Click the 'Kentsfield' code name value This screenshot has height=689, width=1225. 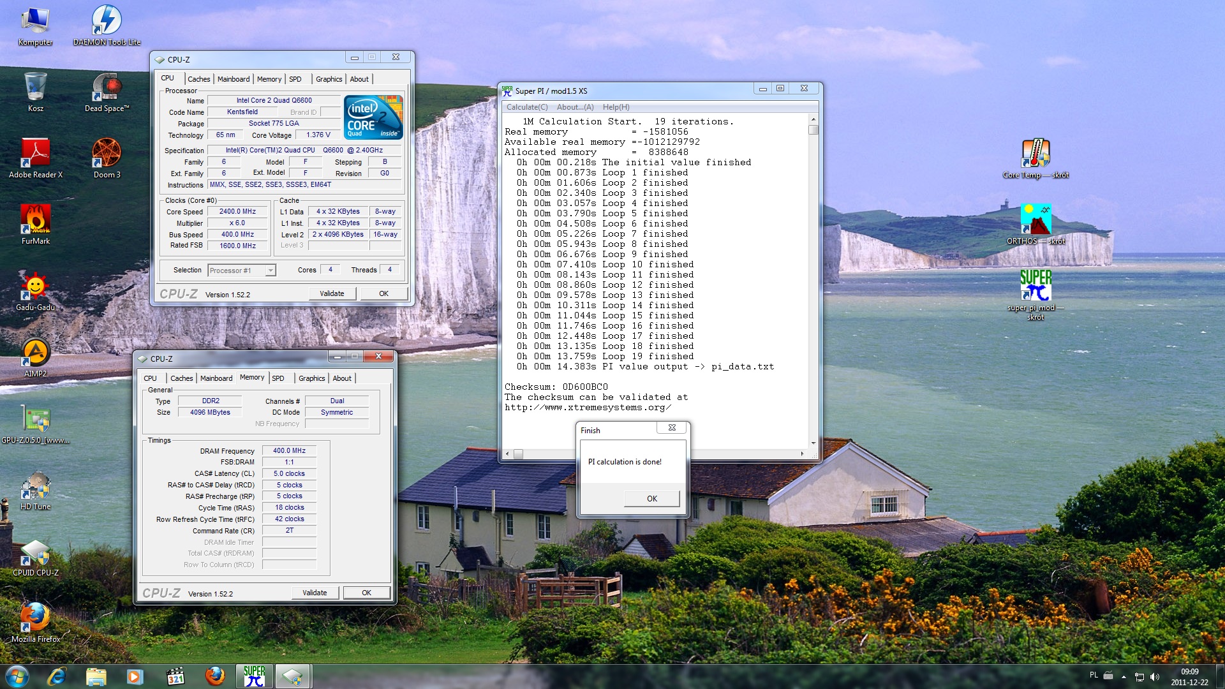pos(242,112)
